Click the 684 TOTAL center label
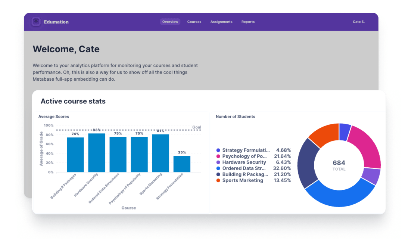Screen dimensions: 402x239 point(339,165)
